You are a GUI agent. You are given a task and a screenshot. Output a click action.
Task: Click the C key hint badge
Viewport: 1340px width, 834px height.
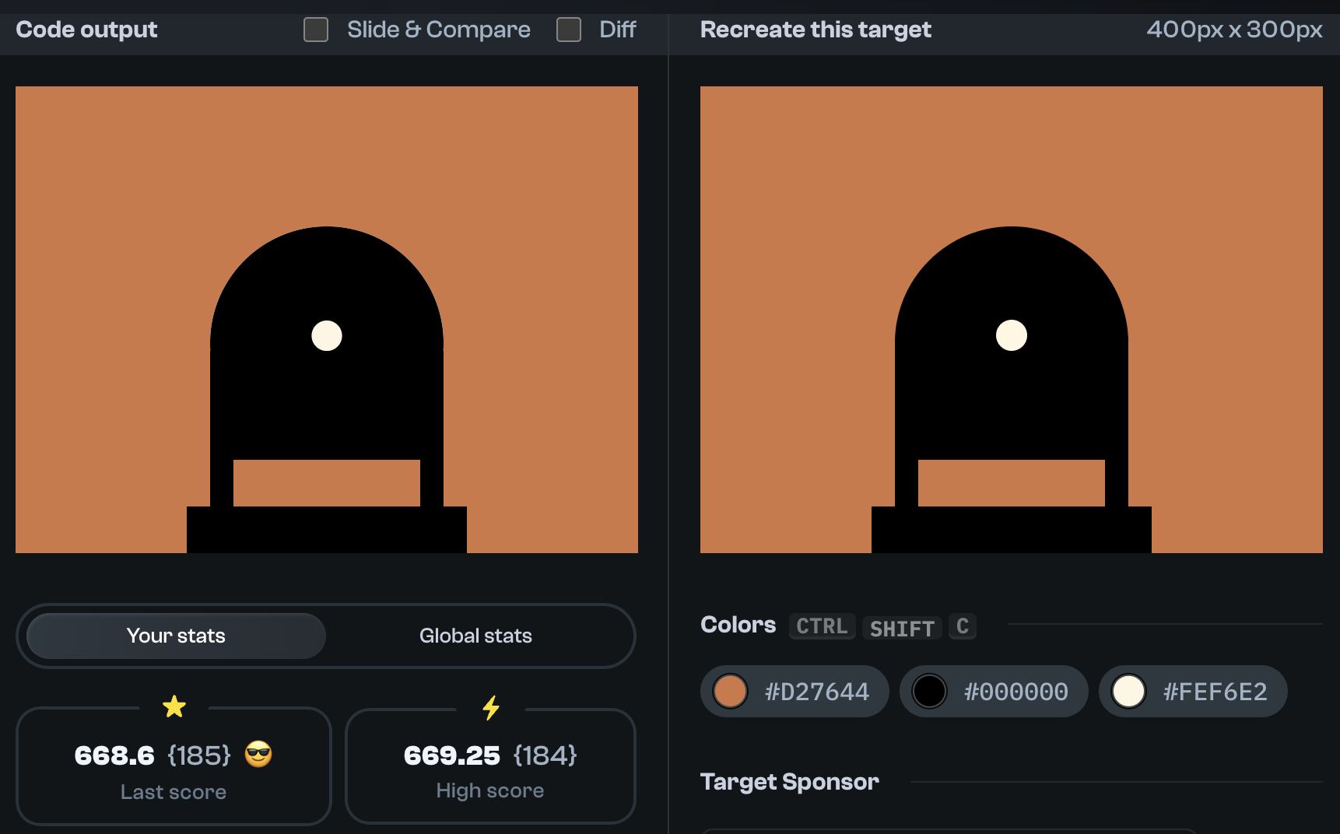(963, 626)
